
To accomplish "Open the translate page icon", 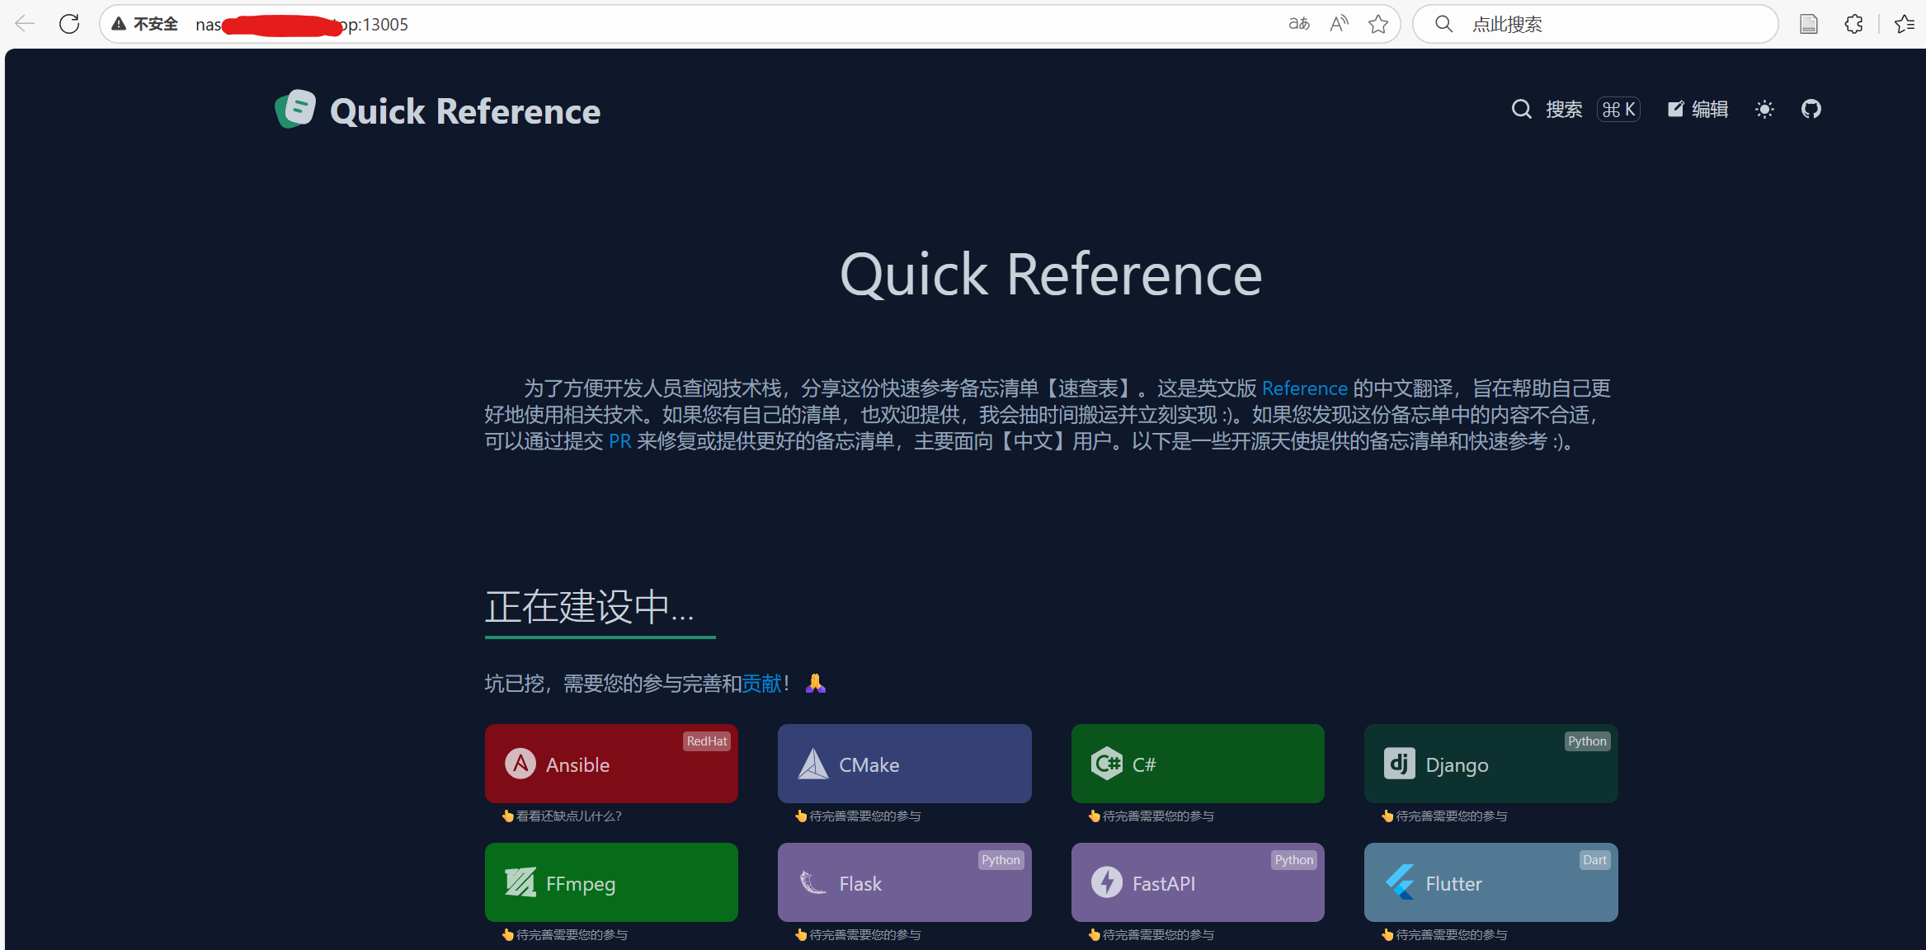I will coord(1299,24).
